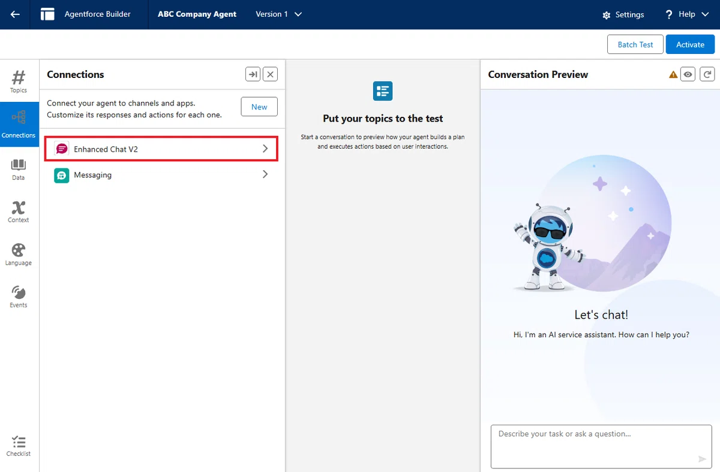Open the Context sidebar tab
Image resolution: width=720 pixels, height=472 pixels.
(x=19, y=211)
